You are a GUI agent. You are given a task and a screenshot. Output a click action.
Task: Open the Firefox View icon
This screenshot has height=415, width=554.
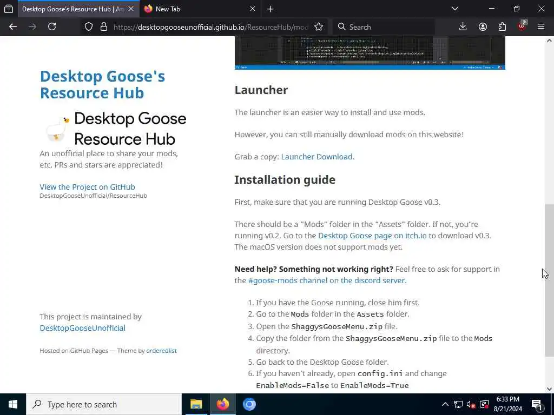click(9, 9)
